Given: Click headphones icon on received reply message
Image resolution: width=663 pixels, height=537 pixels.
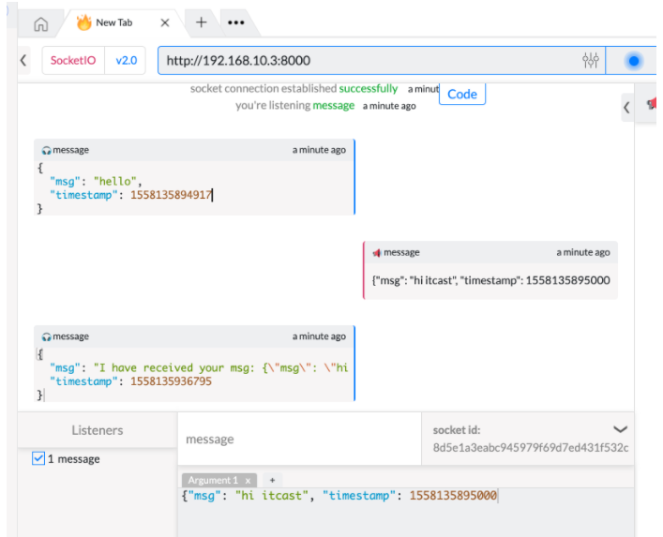Looking at the screenshot, I should (46, 336).
